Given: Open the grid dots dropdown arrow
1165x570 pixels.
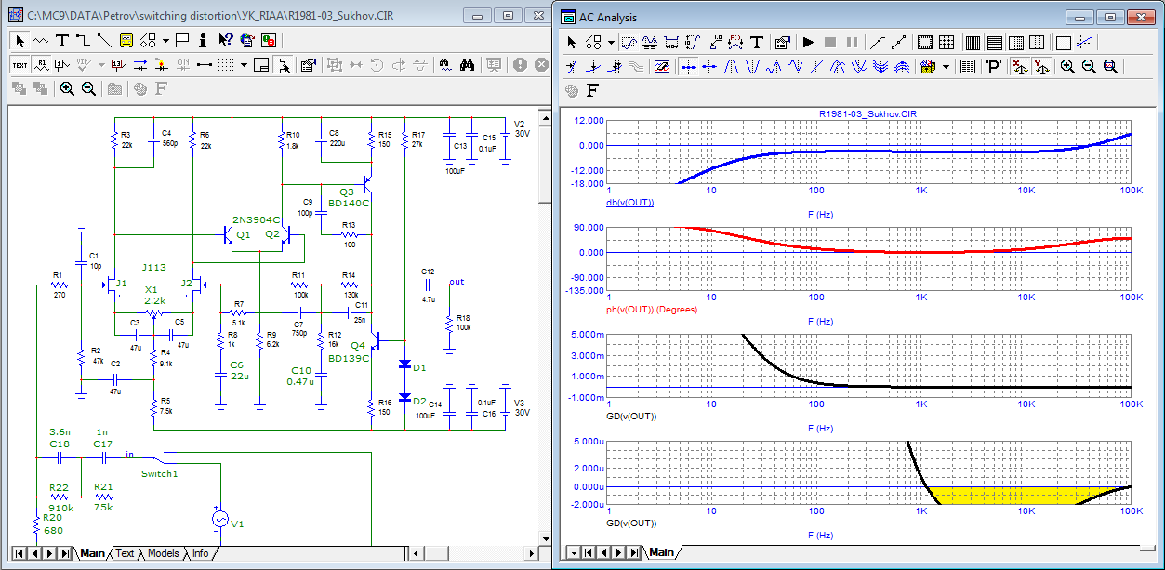Looking at the screenshot, I should tap(244, 64).
